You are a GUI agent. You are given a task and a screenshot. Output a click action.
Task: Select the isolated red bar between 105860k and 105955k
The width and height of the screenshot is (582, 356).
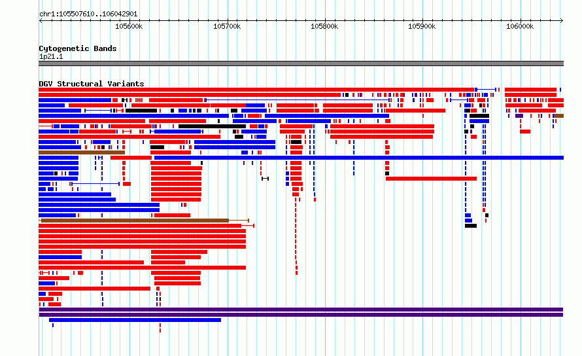pyautogui.click(x=432, y=179)
